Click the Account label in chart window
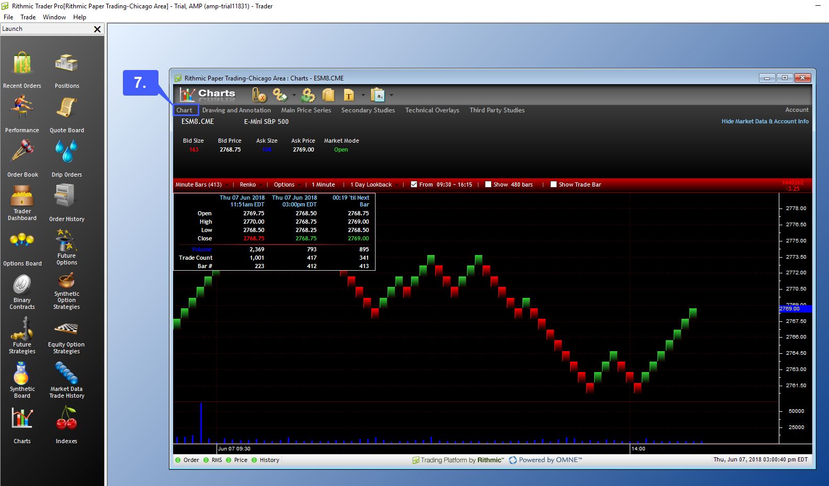The image size is (829, 486). pos(797,110)
